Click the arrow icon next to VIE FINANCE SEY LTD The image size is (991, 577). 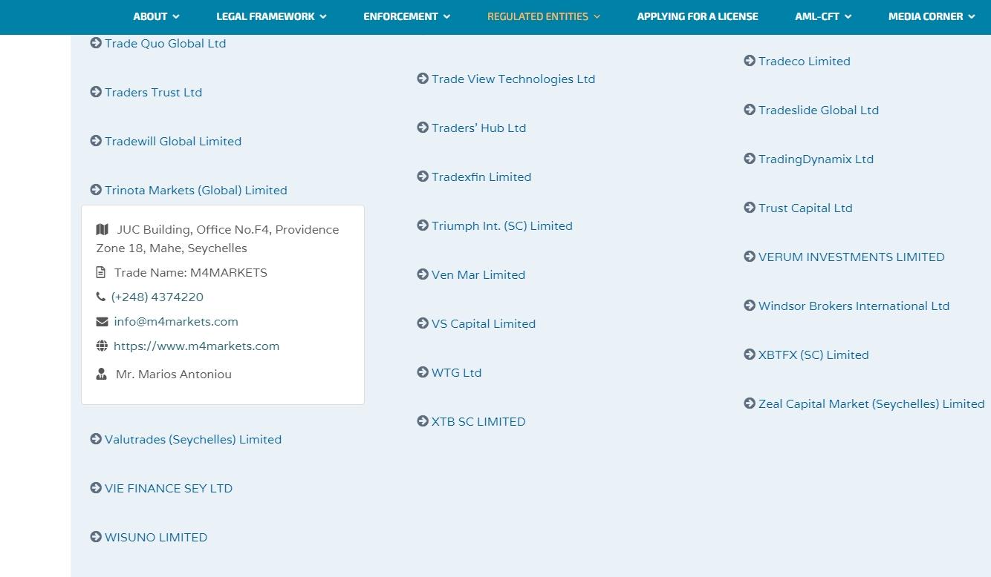tap(96, 488)
